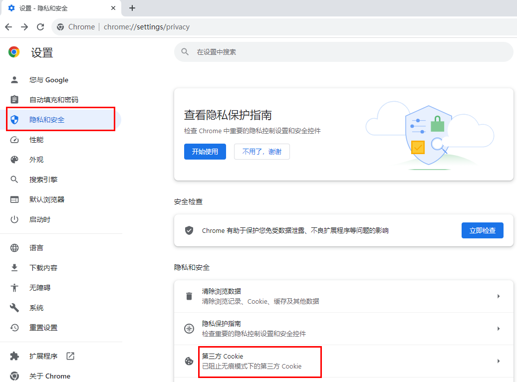Click the browser window icon for 默认浏览器

14,199
